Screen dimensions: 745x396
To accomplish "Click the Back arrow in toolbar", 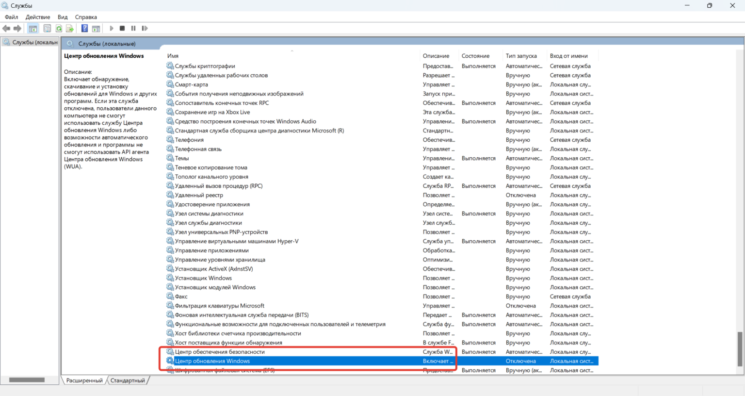I will pyautogui.click(x=6, y=28).
